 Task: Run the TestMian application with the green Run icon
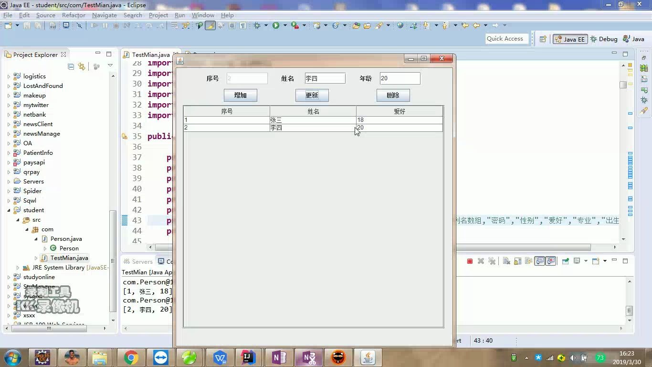[276, 25]
